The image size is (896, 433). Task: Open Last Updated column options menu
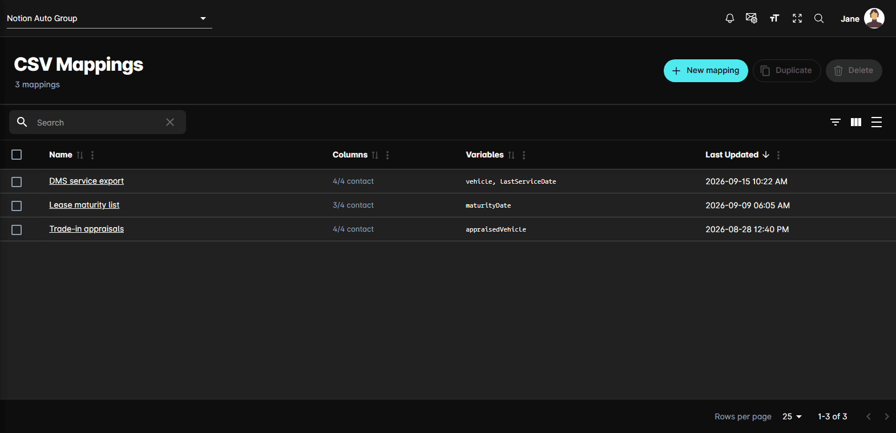pyautogui.click(x=778, y=155)
